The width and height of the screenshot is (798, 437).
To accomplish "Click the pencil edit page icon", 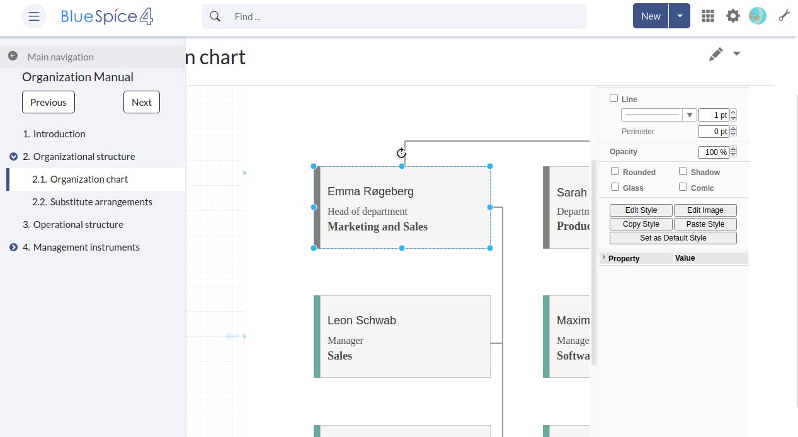I will click(715, 55).
